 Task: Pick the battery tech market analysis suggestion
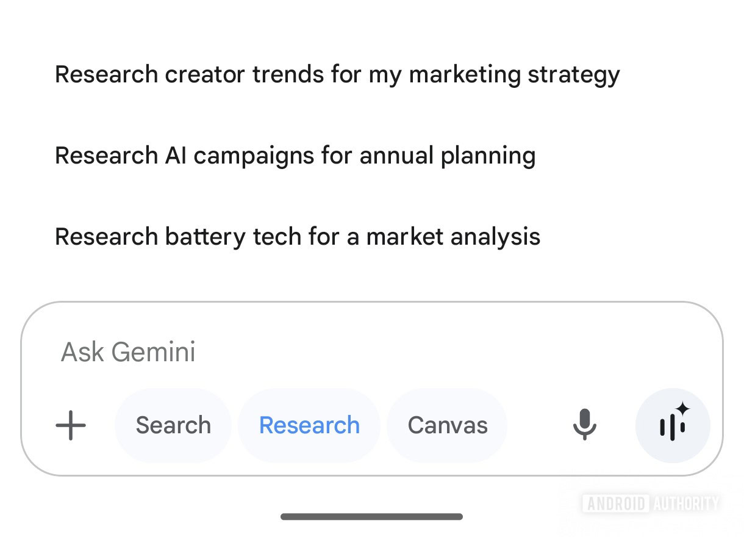tap(298, 236)
